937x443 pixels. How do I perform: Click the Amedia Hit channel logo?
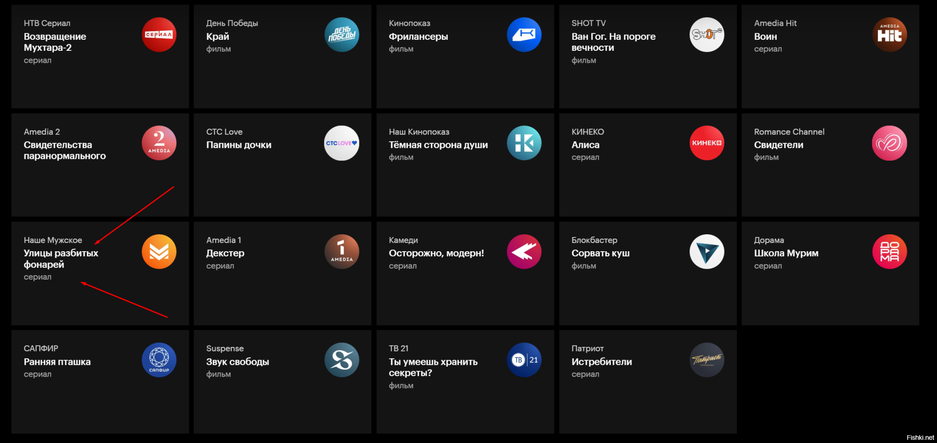tap(890, 35)
